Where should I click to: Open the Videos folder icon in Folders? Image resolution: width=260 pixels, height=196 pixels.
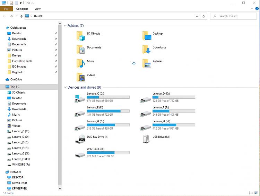click(x=80, y=77)
